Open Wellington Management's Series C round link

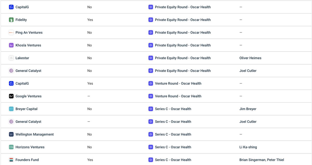click(x=173, y=134)
